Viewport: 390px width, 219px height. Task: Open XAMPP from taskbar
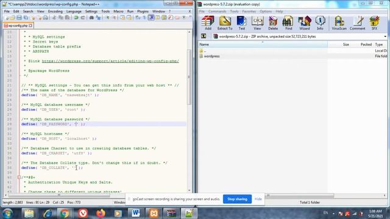154,214
